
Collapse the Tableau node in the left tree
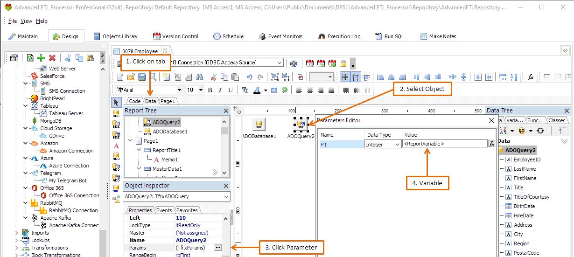coord(26,106)
